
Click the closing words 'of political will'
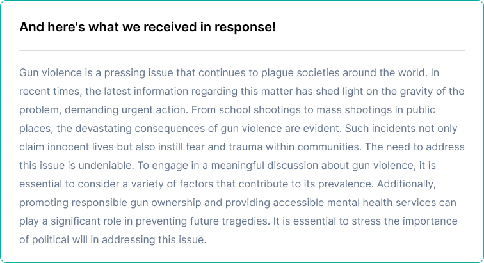(53, 239)
